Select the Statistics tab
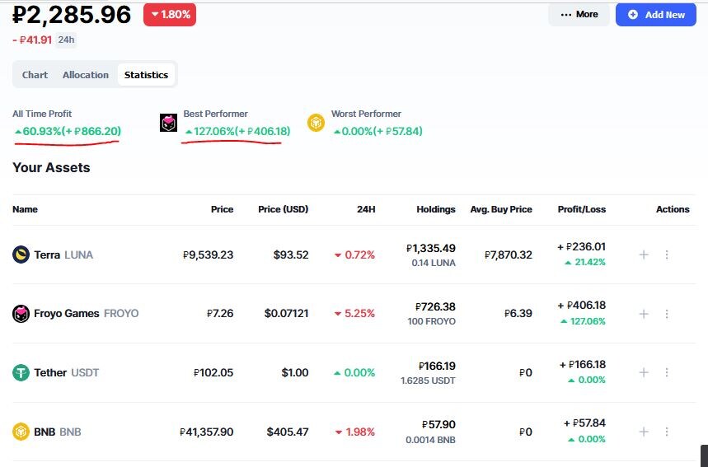708x467 pixels. (146, 75)
